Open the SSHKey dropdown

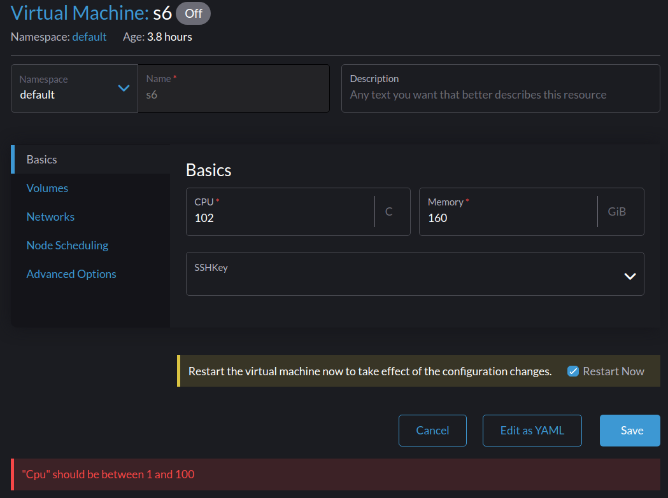tap(415, 273)
